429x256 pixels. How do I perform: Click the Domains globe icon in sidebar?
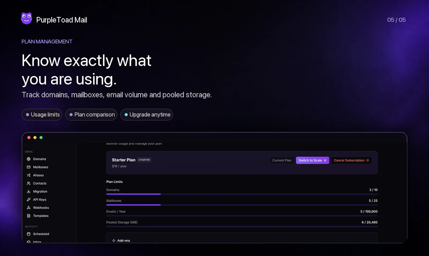point(29,159)
